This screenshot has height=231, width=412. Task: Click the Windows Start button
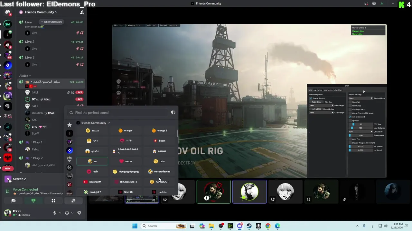coord(135,226)
